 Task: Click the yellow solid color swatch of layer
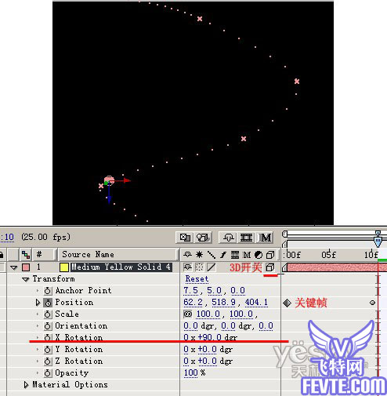tap(64, 267)
